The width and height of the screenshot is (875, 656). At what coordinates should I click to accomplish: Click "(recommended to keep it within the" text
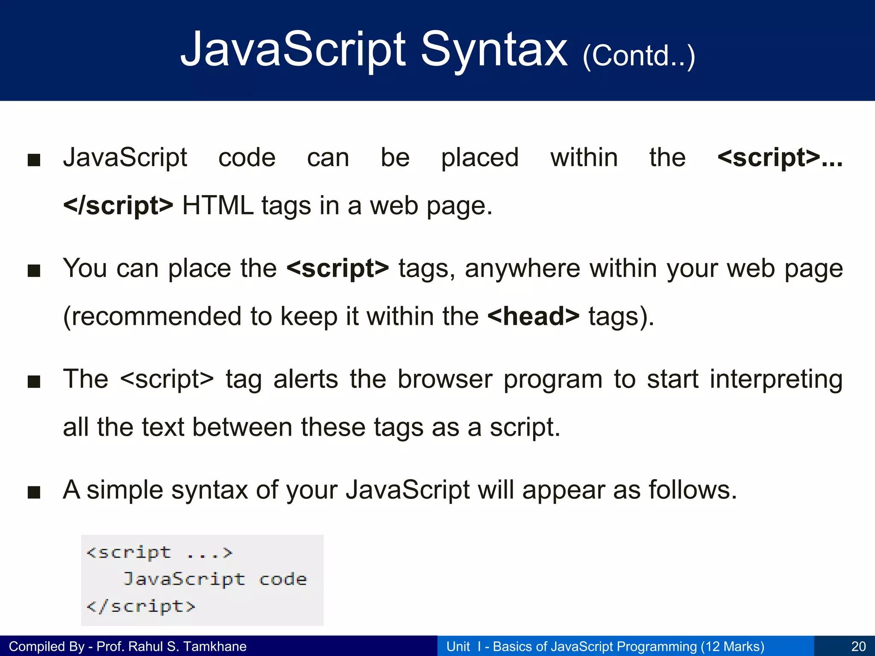pyautogui.click(x=271, y=317)
